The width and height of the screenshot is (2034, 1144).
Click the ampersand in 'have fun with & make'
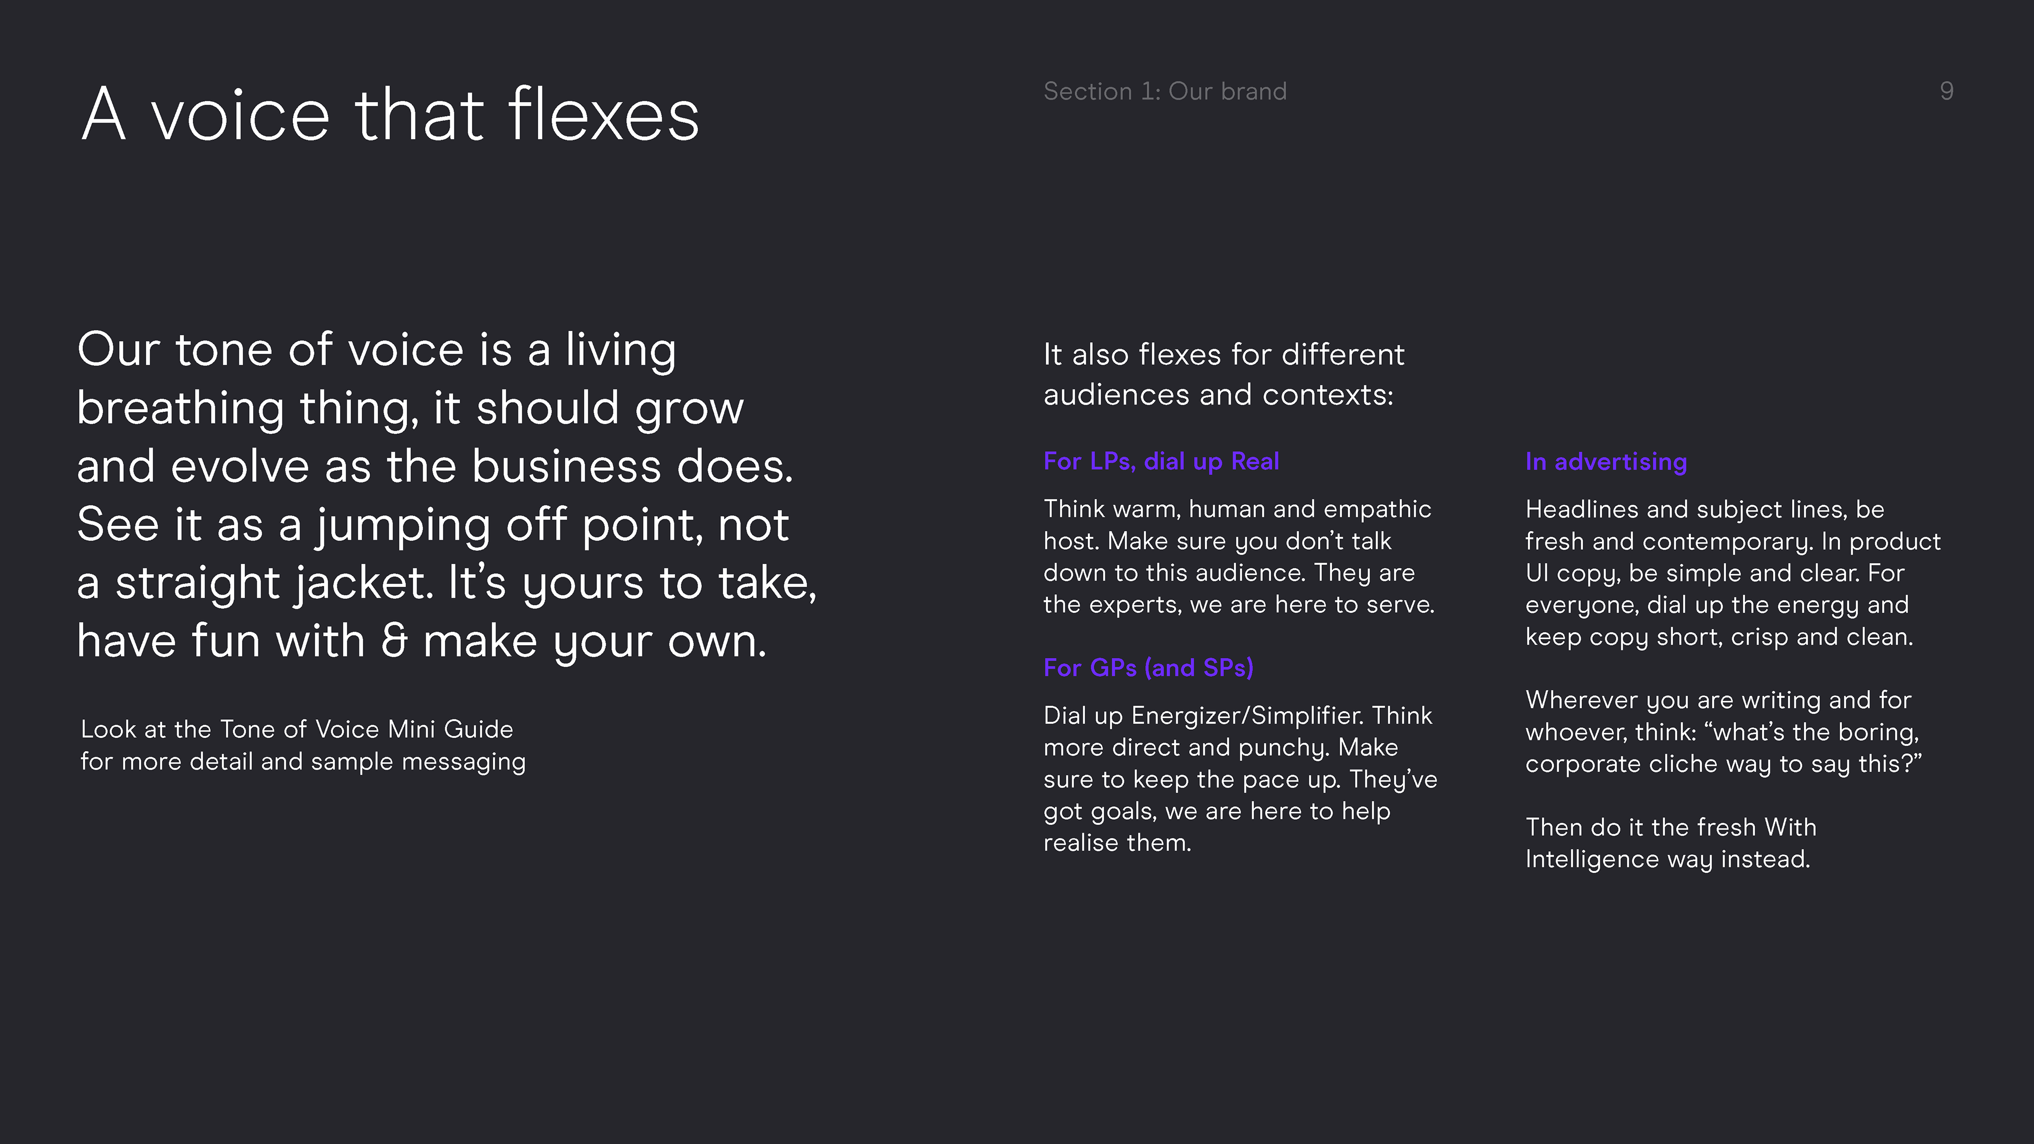[x=394, y=641]
